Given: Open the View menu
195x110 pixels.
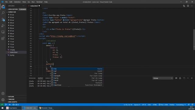Looking at the screenshot, I should [x=24, y=2].
